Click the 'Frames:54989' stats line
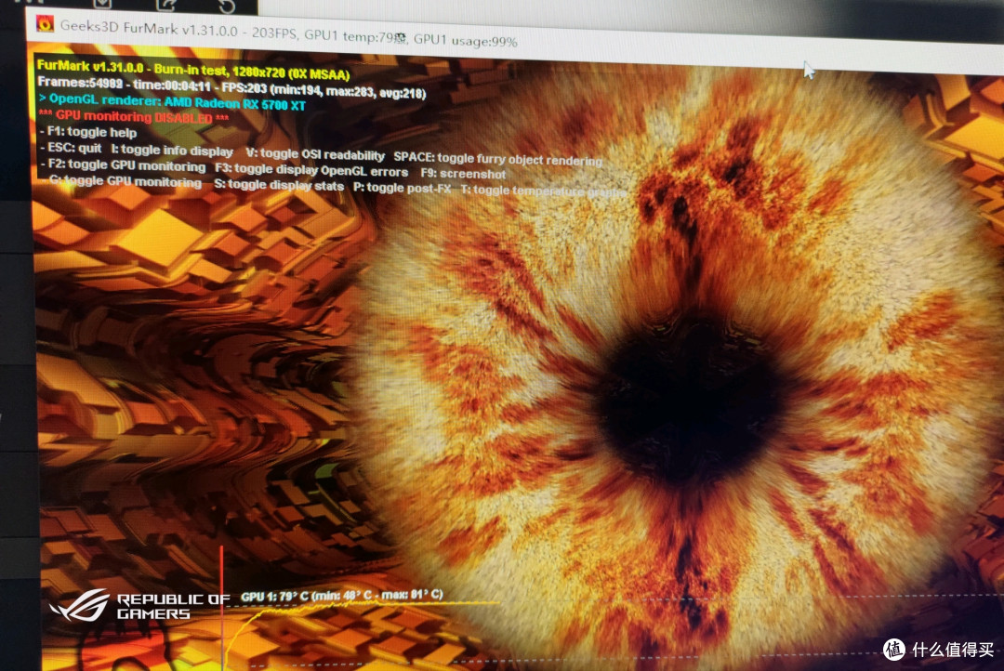The image size is (1004, 671). [231, 87]
